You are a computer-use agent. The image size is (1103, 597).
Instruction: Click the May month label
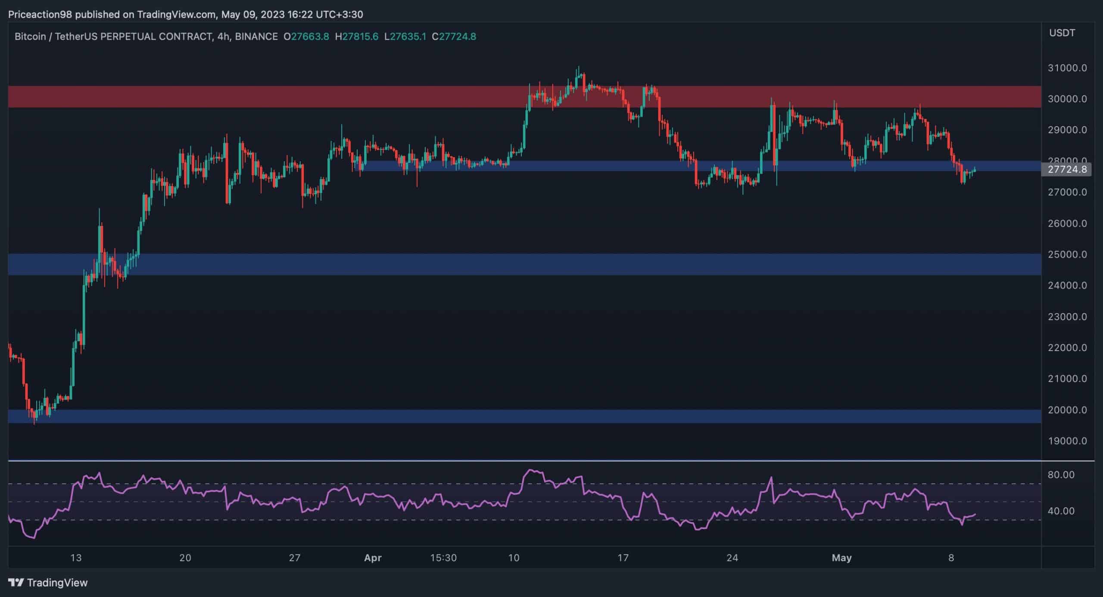(x=841, y=558)
